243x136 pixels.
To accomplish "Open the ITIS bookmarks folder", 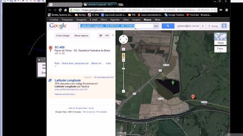I will [132, 15].
